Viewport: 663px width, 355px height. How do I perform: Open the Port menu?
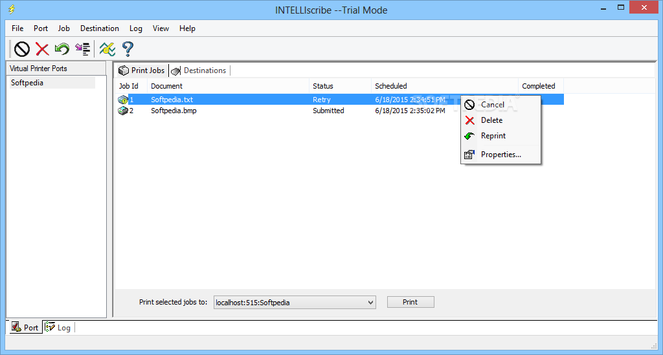[x=41, y=28]
